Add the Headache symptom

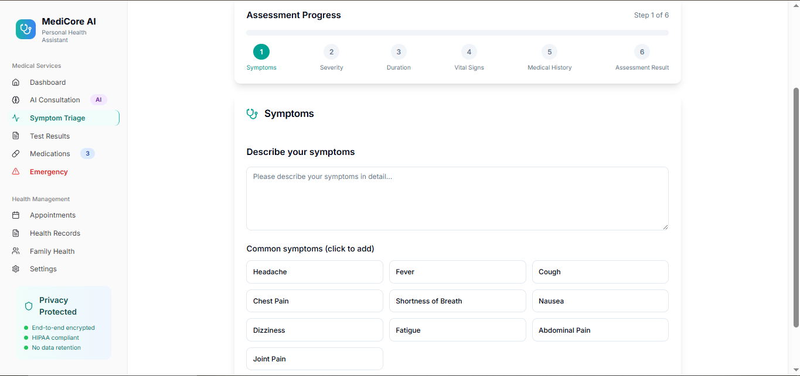click(315, 272)
